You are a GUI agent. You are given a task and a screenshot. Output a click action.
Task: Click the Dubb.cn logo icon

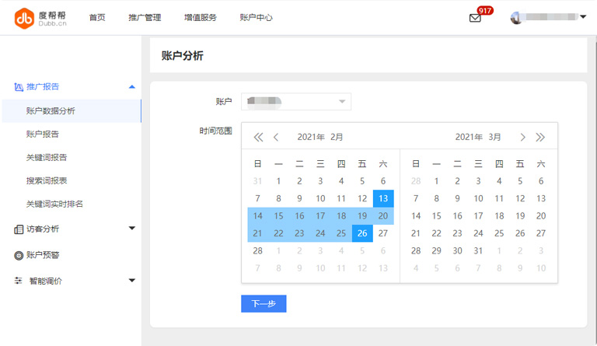(24, 18)
